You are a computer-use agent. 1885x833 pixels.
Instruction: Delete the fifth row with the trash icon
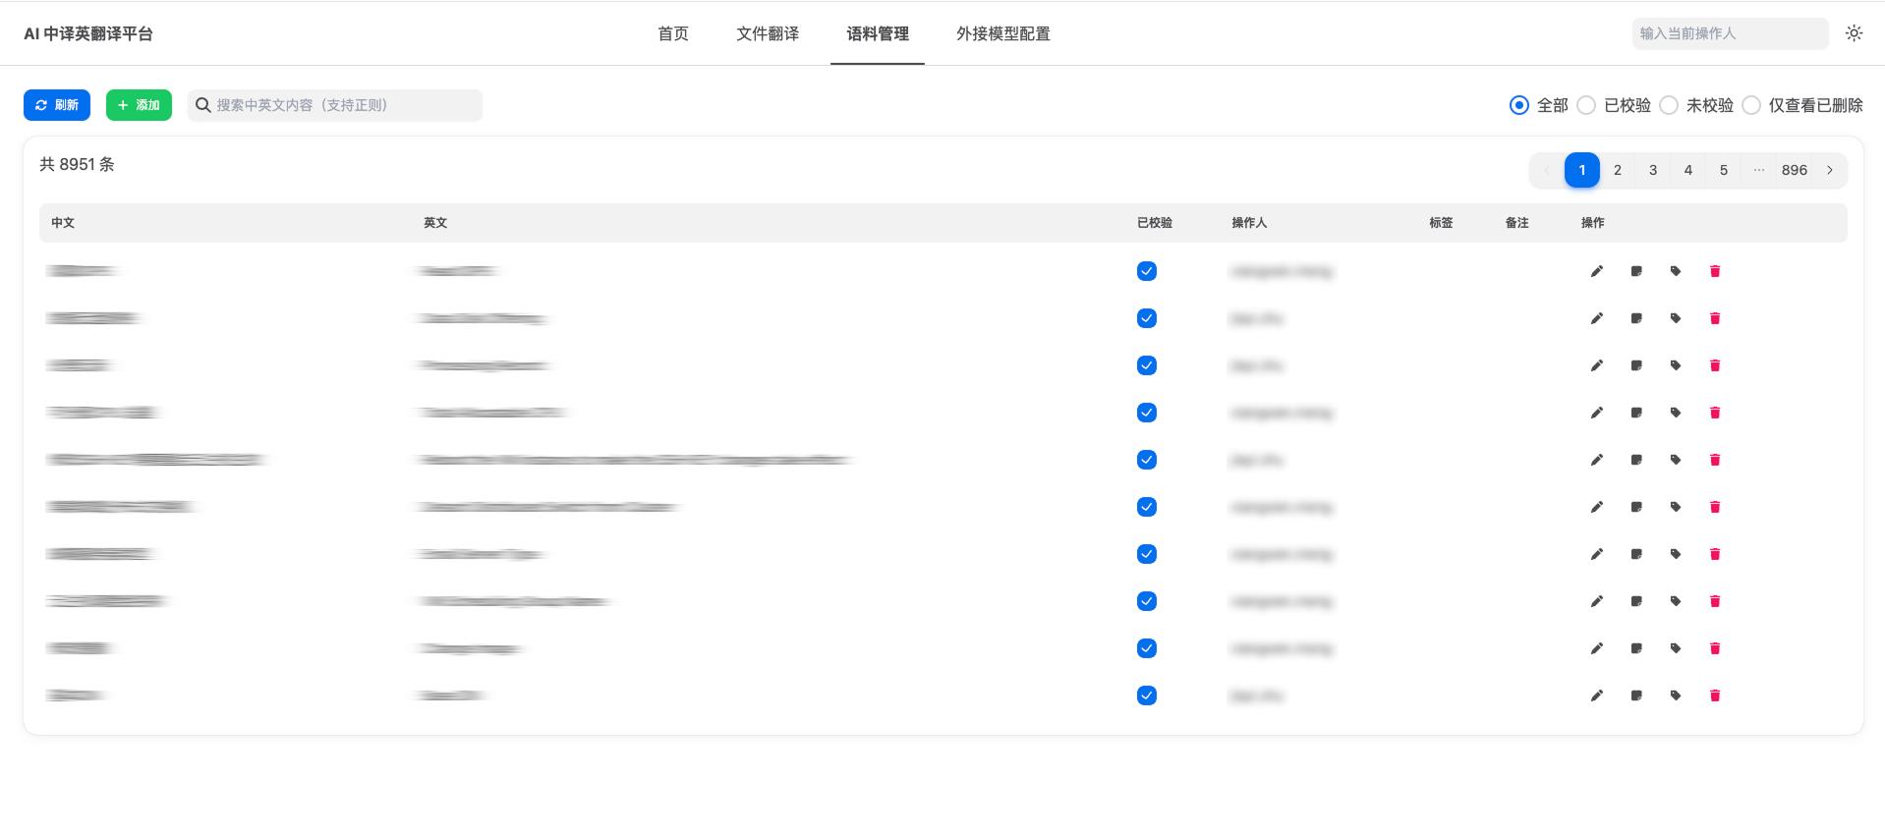tap(1715, 460)
